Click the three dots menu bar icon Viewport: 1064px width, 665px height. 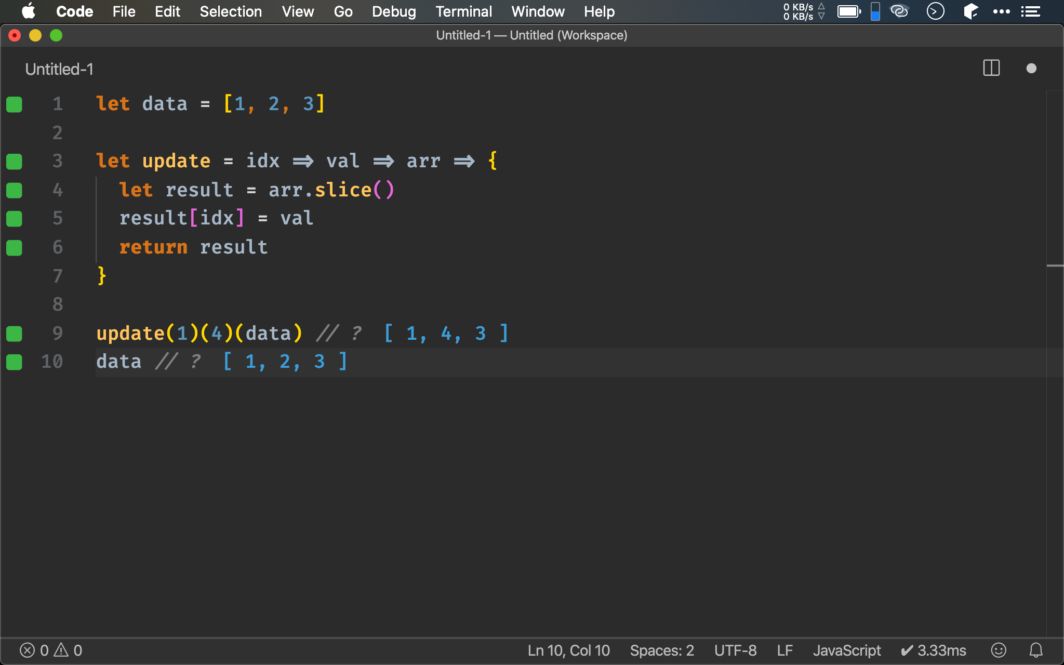coord(1001,11)
